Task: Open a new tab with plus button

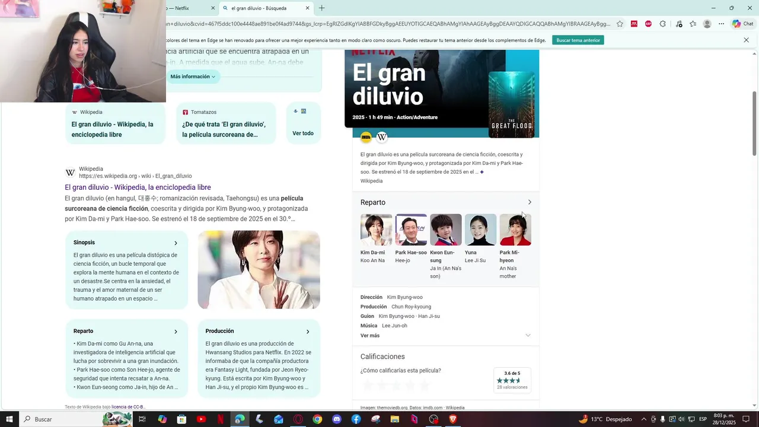Action: 322,8
